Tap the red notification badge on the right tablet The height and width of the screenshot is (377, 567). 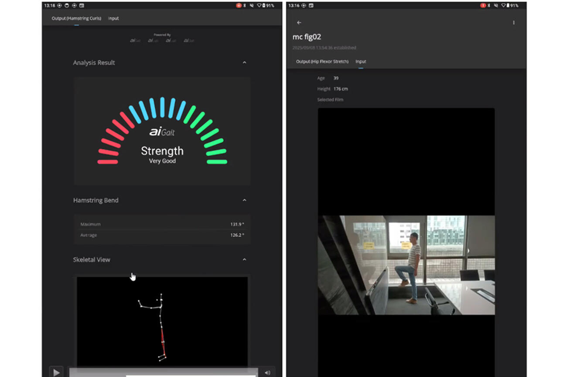(483, 6)
